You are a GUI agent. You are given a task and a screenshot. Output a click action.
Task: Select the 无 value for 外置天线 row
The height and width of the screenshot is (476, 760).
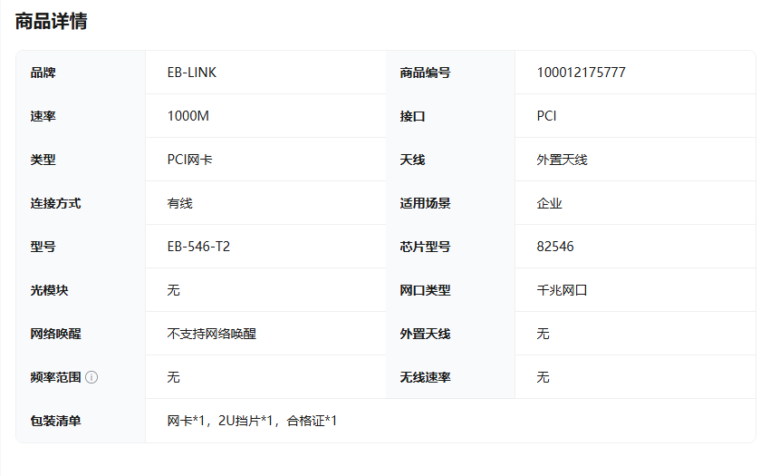[x=543, y=334]
